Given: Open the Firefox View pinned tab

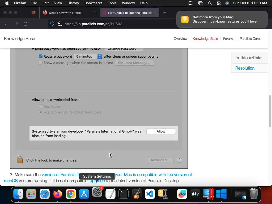Looking at the screenshot, I should coord(33,12).
